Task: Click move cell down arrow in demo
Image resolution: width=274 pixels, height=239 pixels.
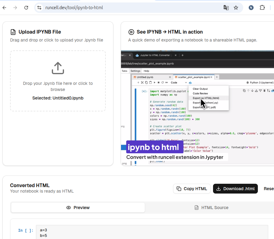Action: 252,91
